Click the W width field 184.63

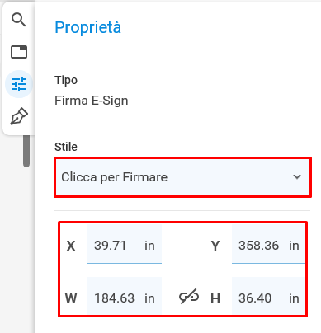click(125, 298)
